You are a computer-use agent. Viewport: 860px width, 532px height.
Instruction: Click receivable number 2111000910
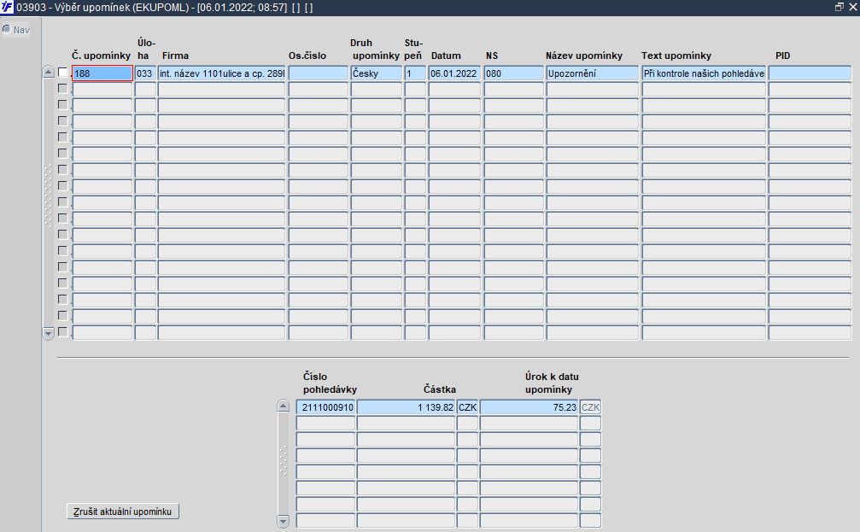click(x=325, y=407)
